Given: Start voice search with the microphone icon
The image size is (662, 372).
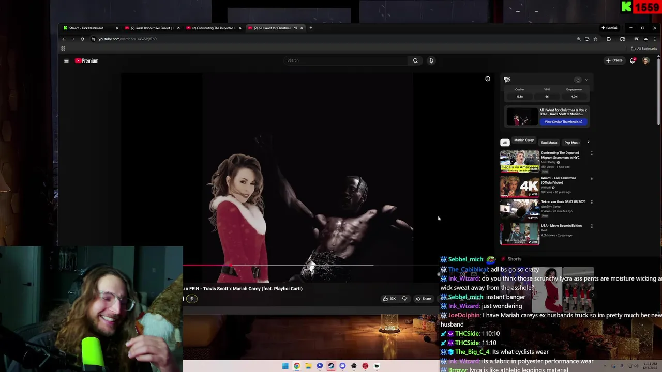Looking at the screenshot, I should tap(431, 60).
